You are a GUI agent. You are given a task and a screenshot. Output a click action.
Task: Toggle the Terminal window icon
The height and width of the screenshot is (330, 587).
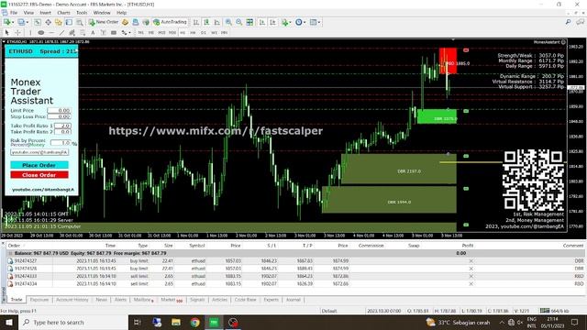coord(69,22)
